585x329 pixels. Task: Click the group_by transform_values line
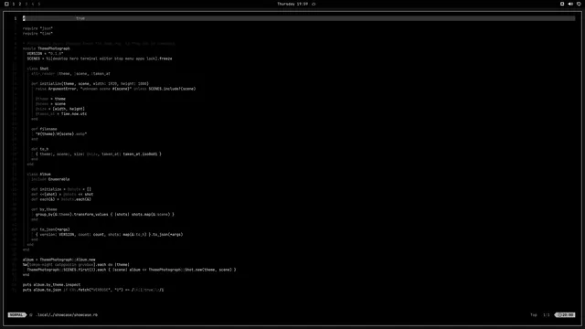pos(105,215)
